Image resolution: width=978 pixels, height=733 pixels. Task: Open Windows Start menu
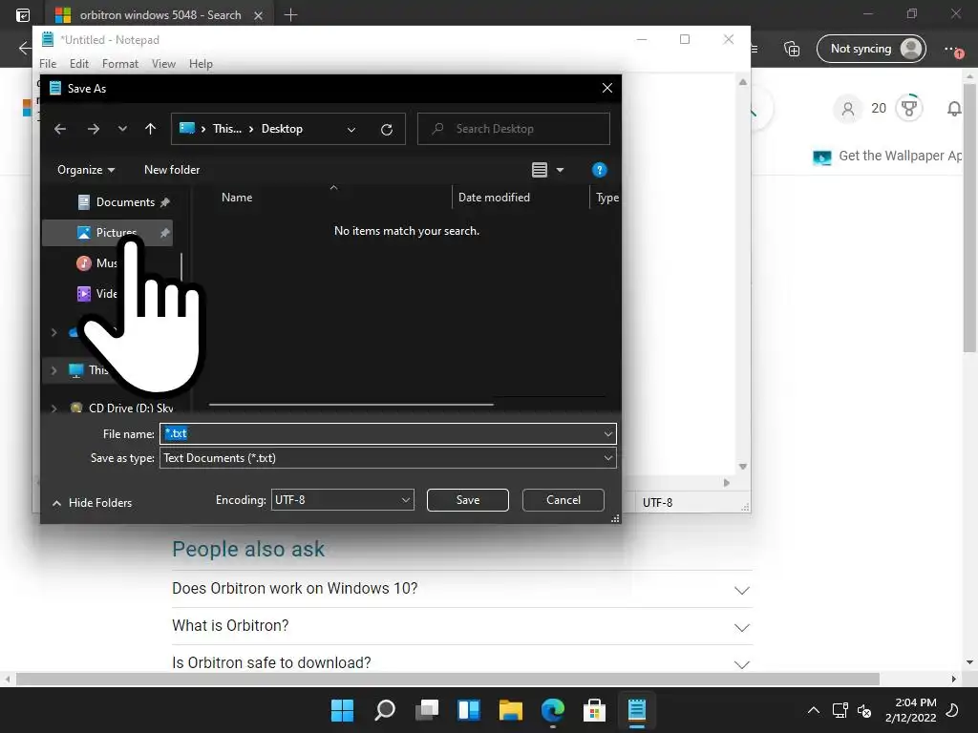pyautogui.click(x=342, y=710)
